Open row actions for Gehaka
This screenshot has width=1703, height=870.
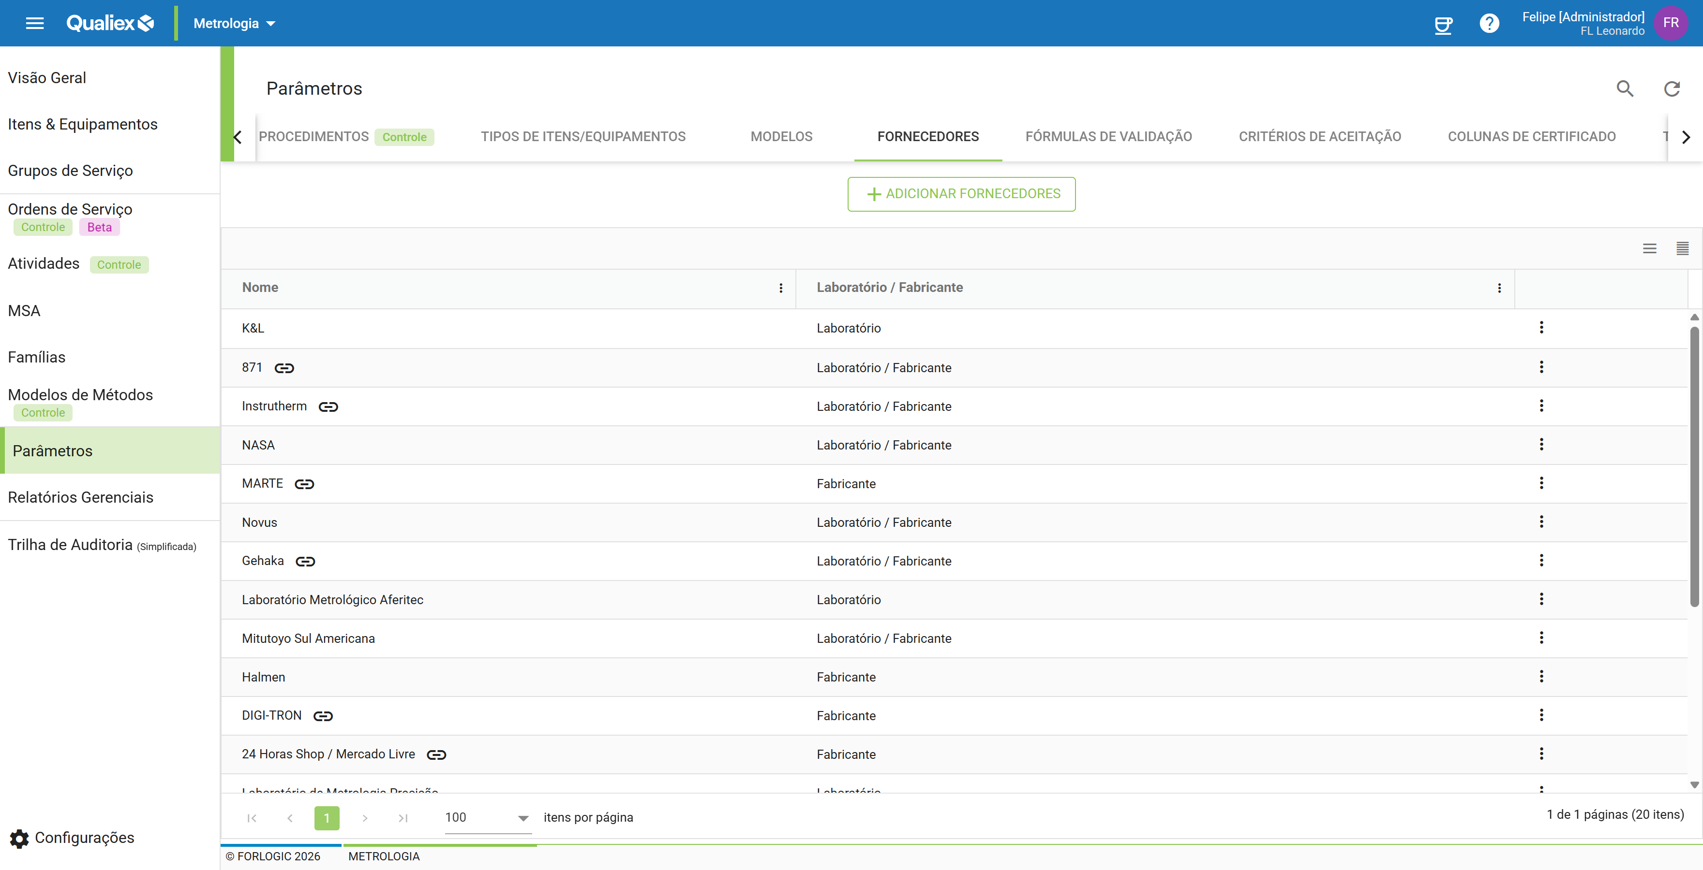coord(1541,560)
